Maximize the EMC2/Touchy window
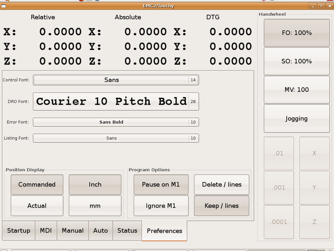Image resolution: width=334 pixels, height=251 pixels. pos(321,6)
